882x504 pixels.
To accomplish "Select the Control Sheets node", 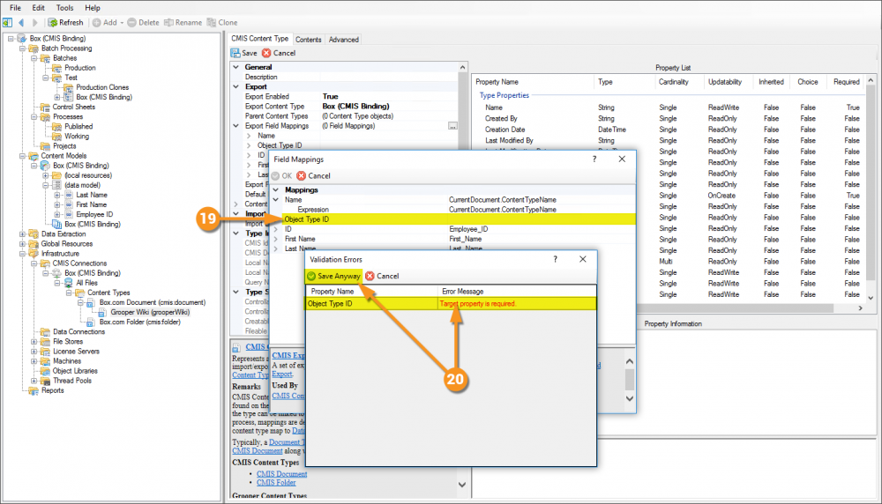I will 74,107.
